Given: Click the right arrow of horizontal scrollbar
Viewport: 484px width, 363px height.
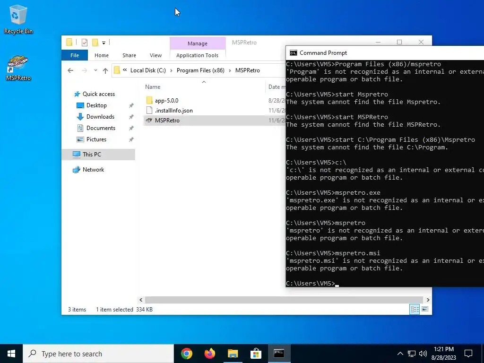Looking at the screenshot, I should (x=428, y=300).
